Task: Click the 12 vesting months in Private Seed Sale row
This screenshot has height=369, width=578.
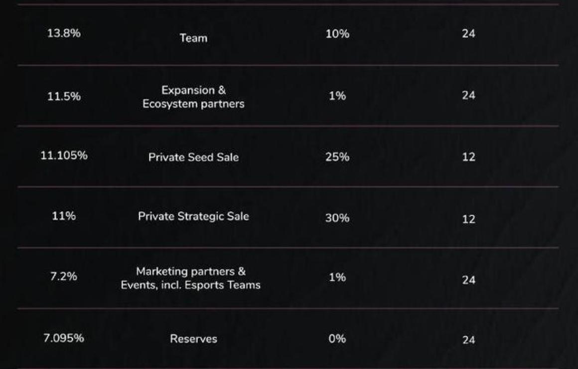Action: [x=468, y=157]
